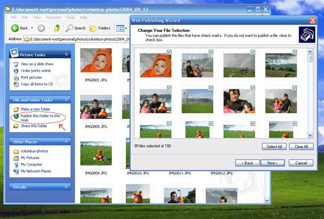324x219 pixels.
Task: Click Select All in the wizard
Action: pos(274,147)
